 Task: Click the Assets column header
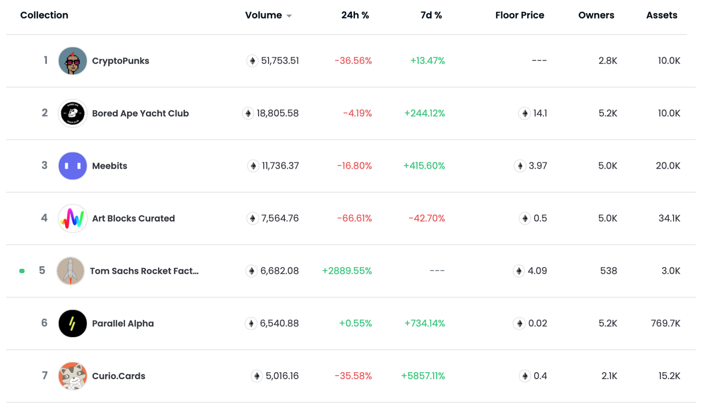662,15
